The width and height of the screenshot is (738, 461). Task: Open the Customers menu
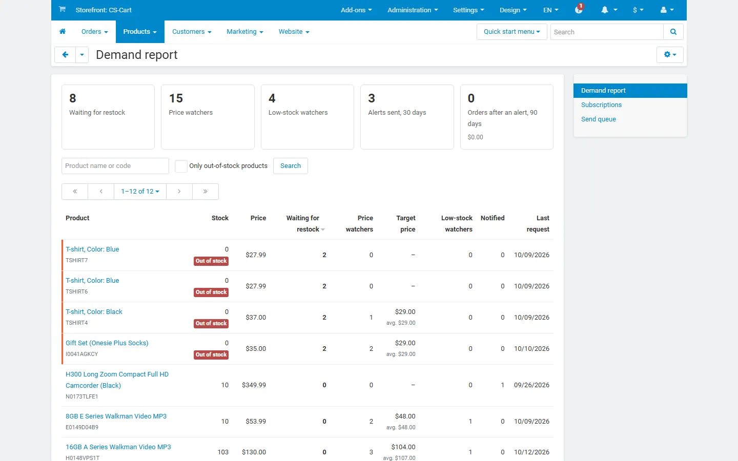pos(192,32)
